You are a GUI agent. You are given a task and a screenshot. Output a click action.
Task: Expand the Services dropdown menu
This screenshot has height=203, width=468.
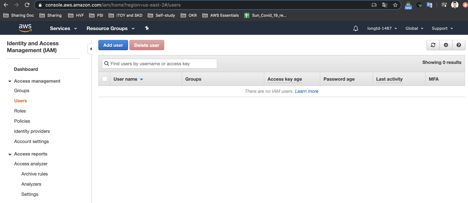(63, 28)
